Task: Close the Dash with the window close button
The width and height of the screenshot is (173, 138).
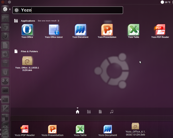Action: click(3, 2)
